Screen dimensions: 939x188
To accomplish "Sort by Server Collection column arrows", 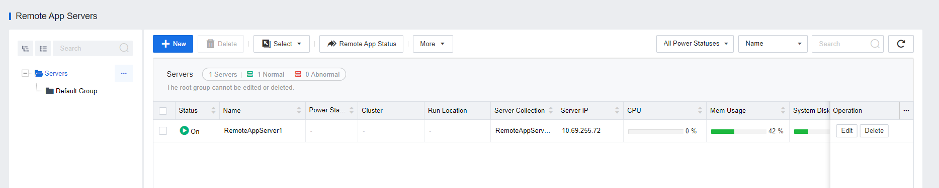I will coord(551,110).
